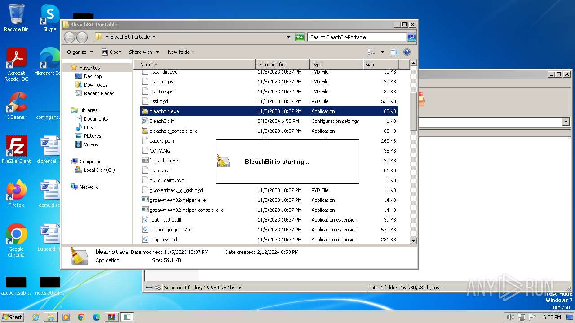This screenshot has width=575, height=323.
Task: Click the file list scrollbar up arrow
Action: (414, 63)
